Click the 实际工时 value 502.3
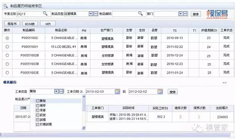The image size is (235, 139). tap(161, 116)
